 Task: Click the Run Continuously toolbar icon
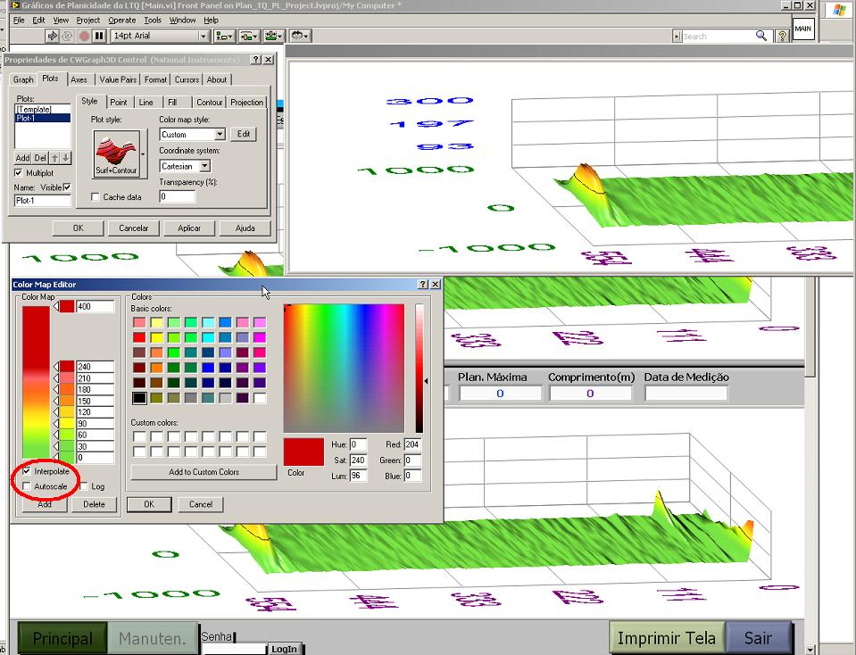(67, 36)
